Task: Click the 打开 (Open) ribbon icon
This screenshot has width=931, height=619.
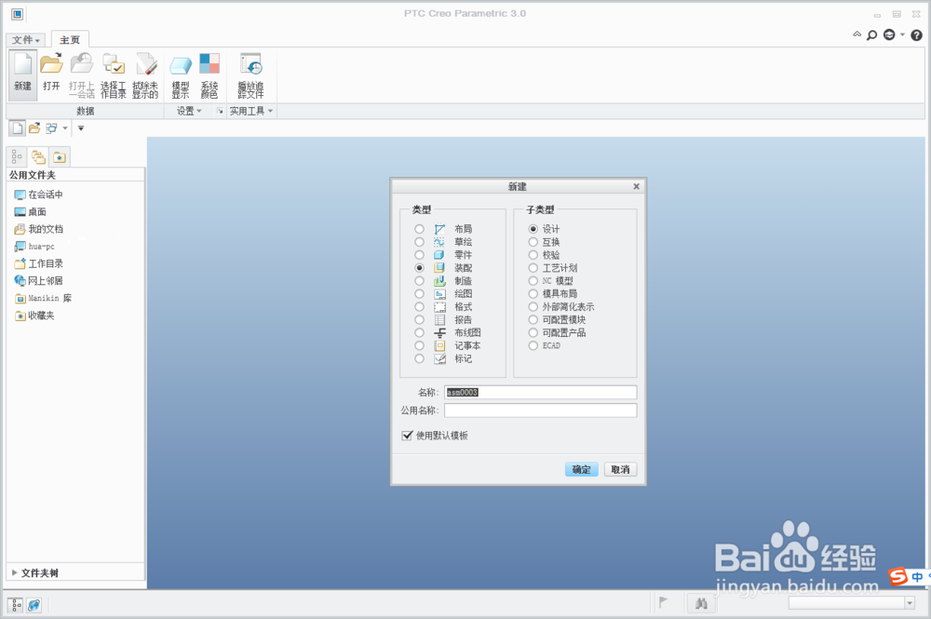Action: click(x=51, y=73)
